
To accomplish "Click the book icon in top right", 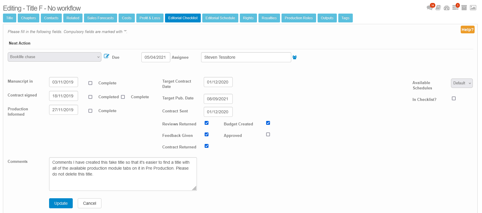I will pos(438,8).
